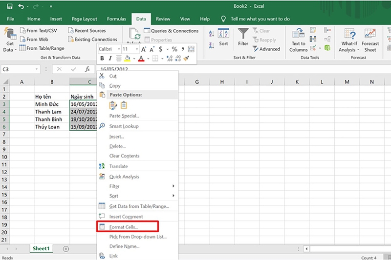Click Increase Decimal icon in mini toolbar

pos(169,59)
